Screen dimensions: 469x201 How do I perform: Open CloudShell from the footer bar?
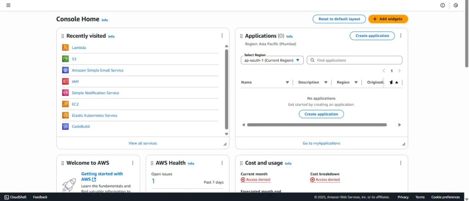click(x=16, y=197)
